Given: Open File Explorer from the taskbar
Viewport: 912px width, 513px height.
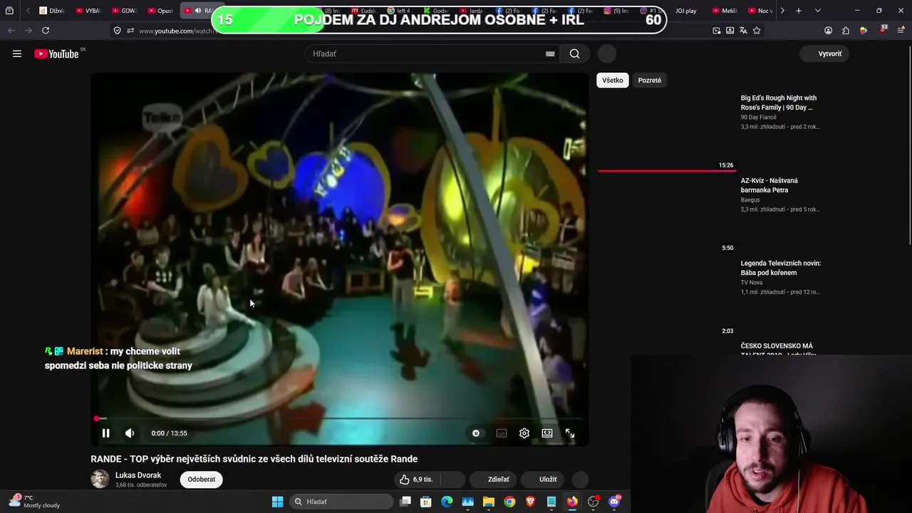Looking at the screenshot, I should click(x=489, y=502).
